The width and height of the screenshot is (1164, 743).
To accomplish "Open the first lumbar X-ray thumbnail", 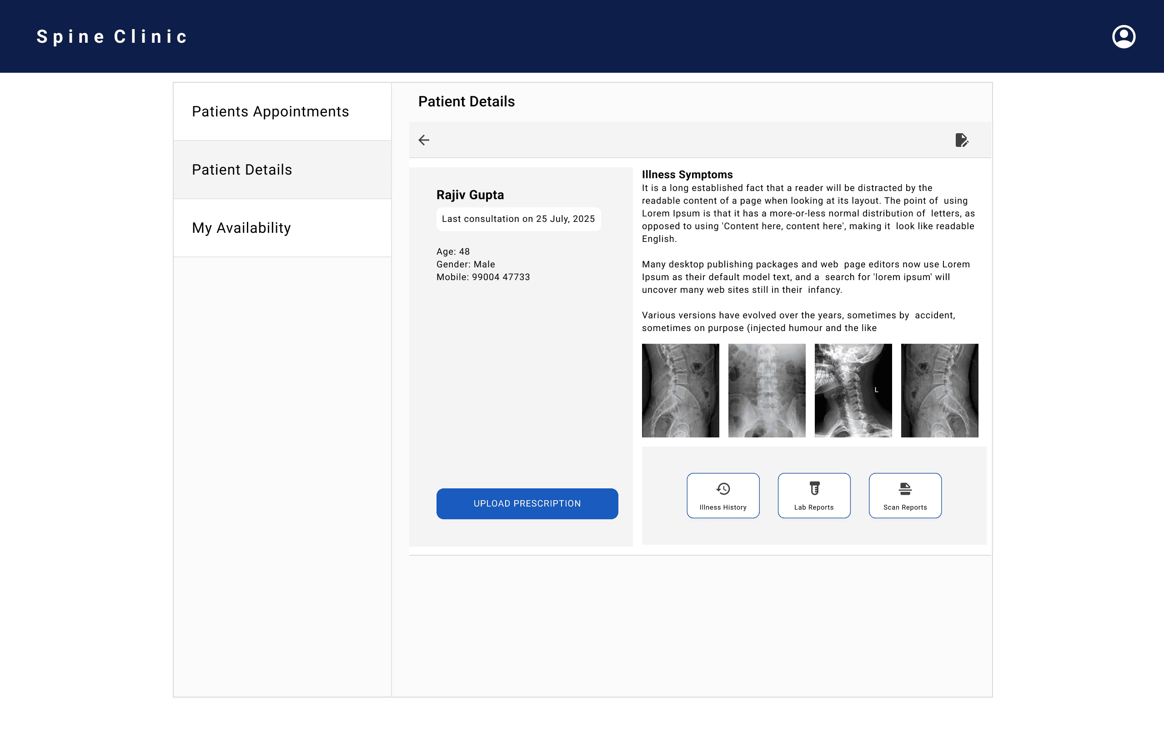I will click(680, 391).
